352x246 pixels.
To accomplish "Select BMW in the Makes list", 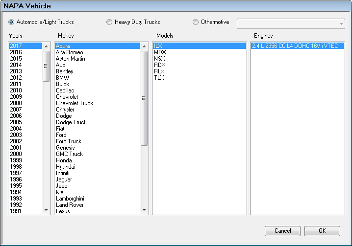I will pyautogui.click(x=63, y=78).
